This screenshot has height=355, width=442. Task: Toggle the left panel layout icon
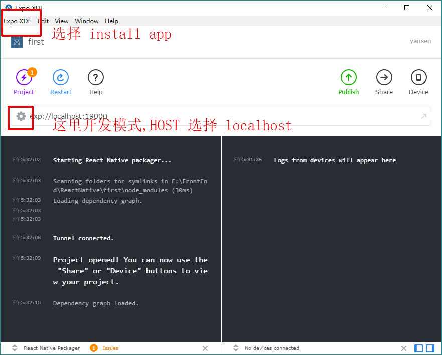point(419,348)
